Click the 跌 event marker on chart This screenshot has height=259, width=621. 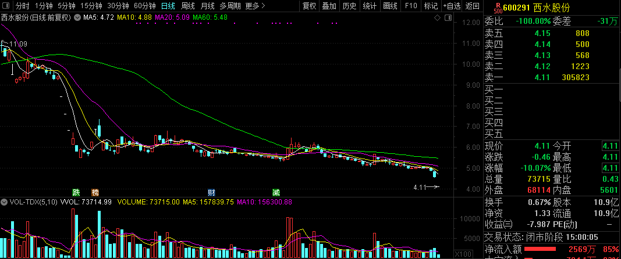click(x=76, y=192)
